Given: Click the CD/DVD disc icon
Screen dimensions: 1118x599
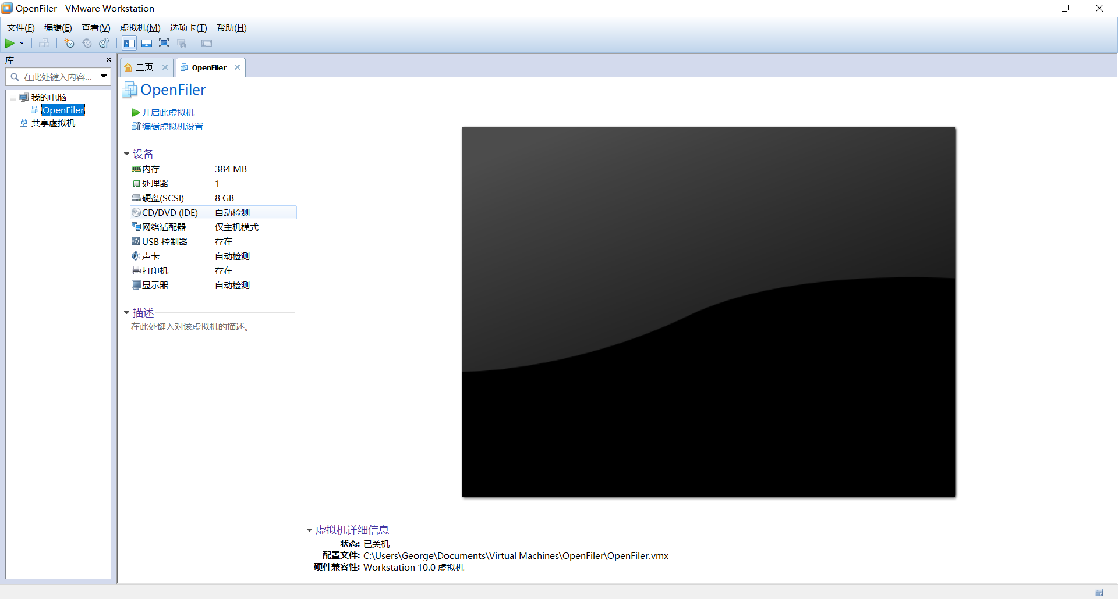Looking at the screenshot, I should [x=136, y=212].
